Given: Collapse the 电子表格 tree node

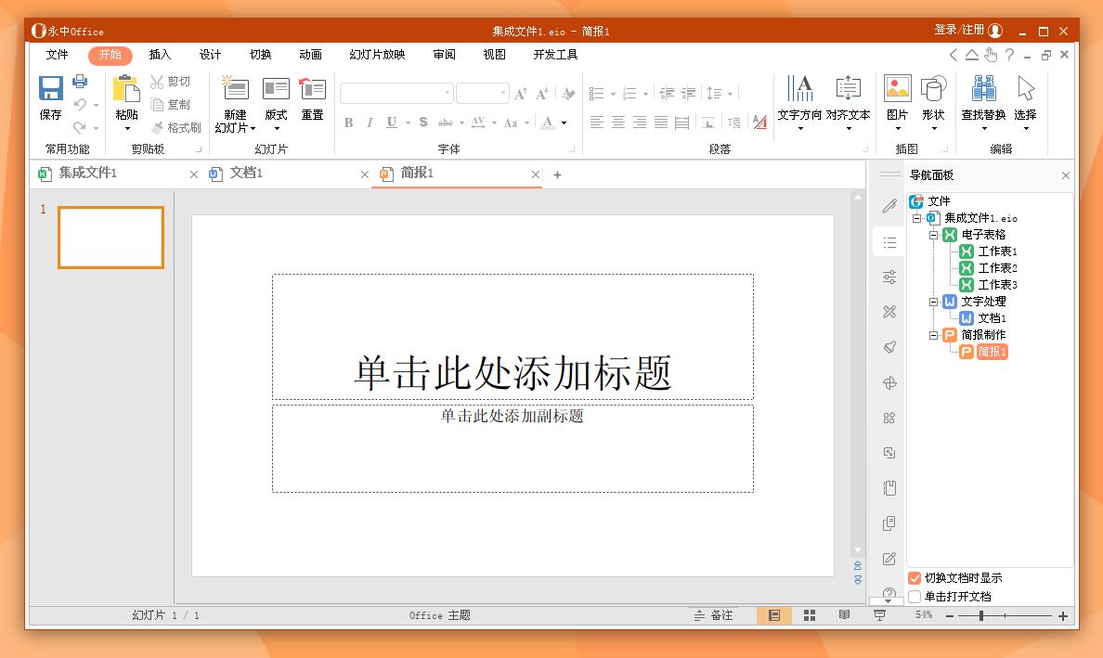Looking at the screenshot, I should click(933, 235).
